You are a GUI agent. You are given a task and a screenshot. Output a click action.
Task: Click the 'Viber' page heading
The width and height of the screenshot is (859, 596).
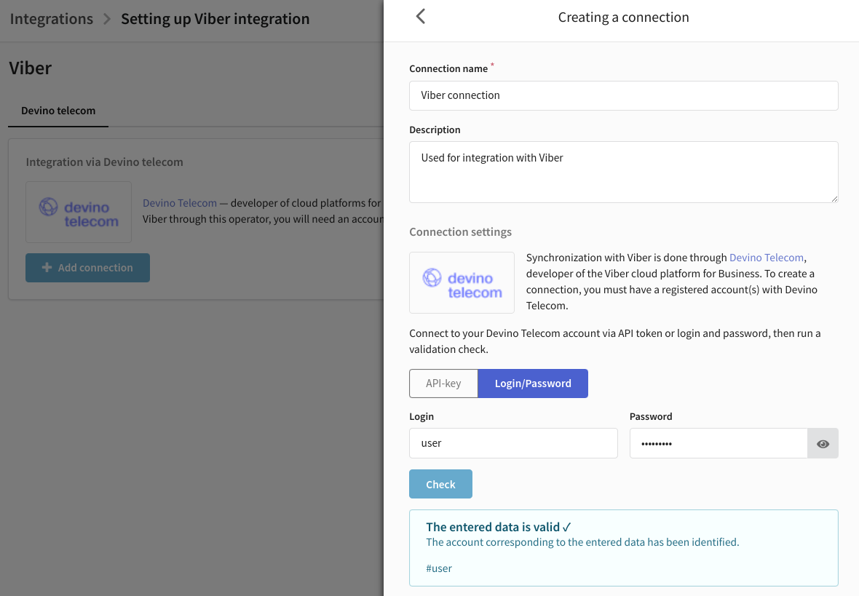point(30,68)
